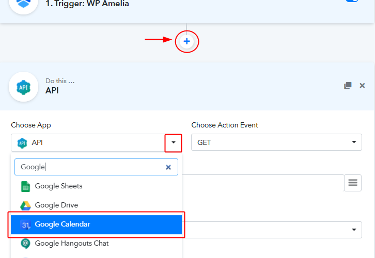Open the Choose Action Event GET dropdown

click(276, 142)
